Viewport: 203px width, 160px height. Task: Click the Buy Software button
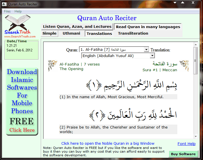pos(183,154)
